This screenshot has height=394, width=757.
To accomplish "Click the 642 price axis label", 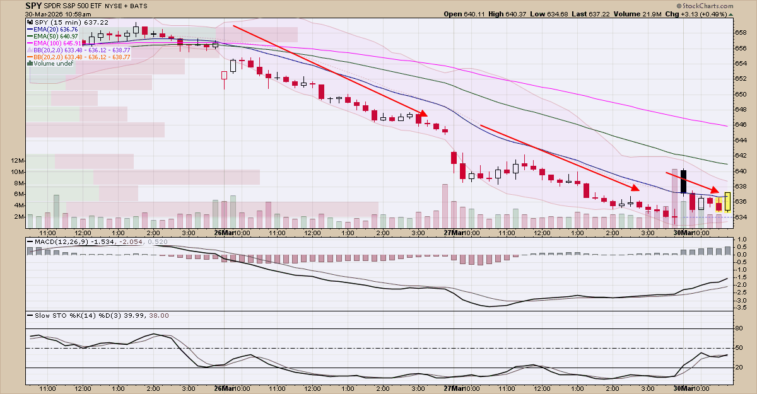I will pyautogui.click(x=741, y=156).
